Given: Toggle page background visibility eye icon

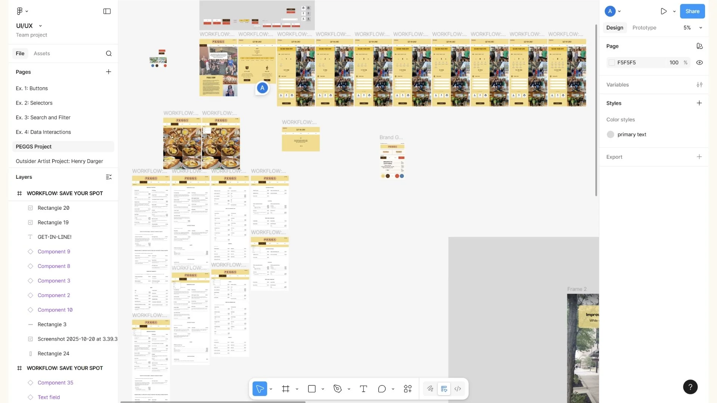Looking at the screenshot, I should click(x=699, y=63).
